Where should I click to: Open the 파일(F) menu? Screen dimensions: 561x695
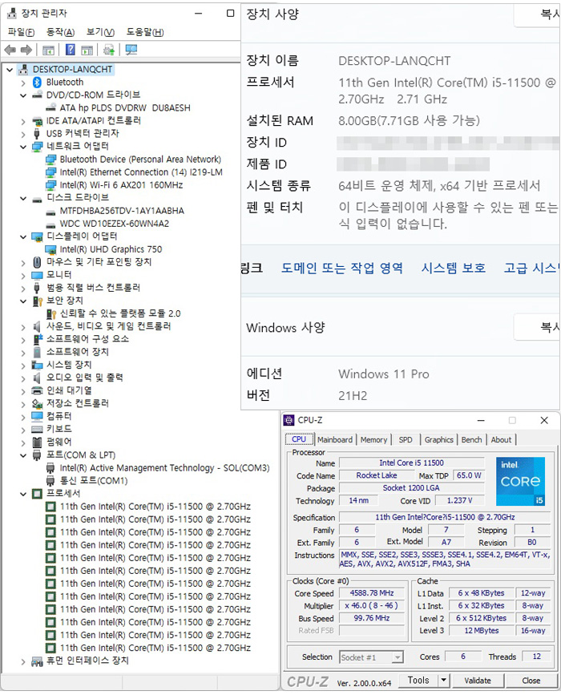(x=21, y=32)
